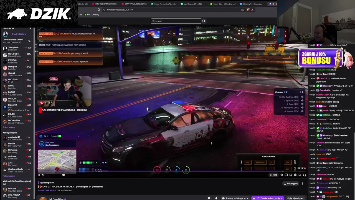
Task: Toggle notifications with the bell icon
Action: [216, 198]
